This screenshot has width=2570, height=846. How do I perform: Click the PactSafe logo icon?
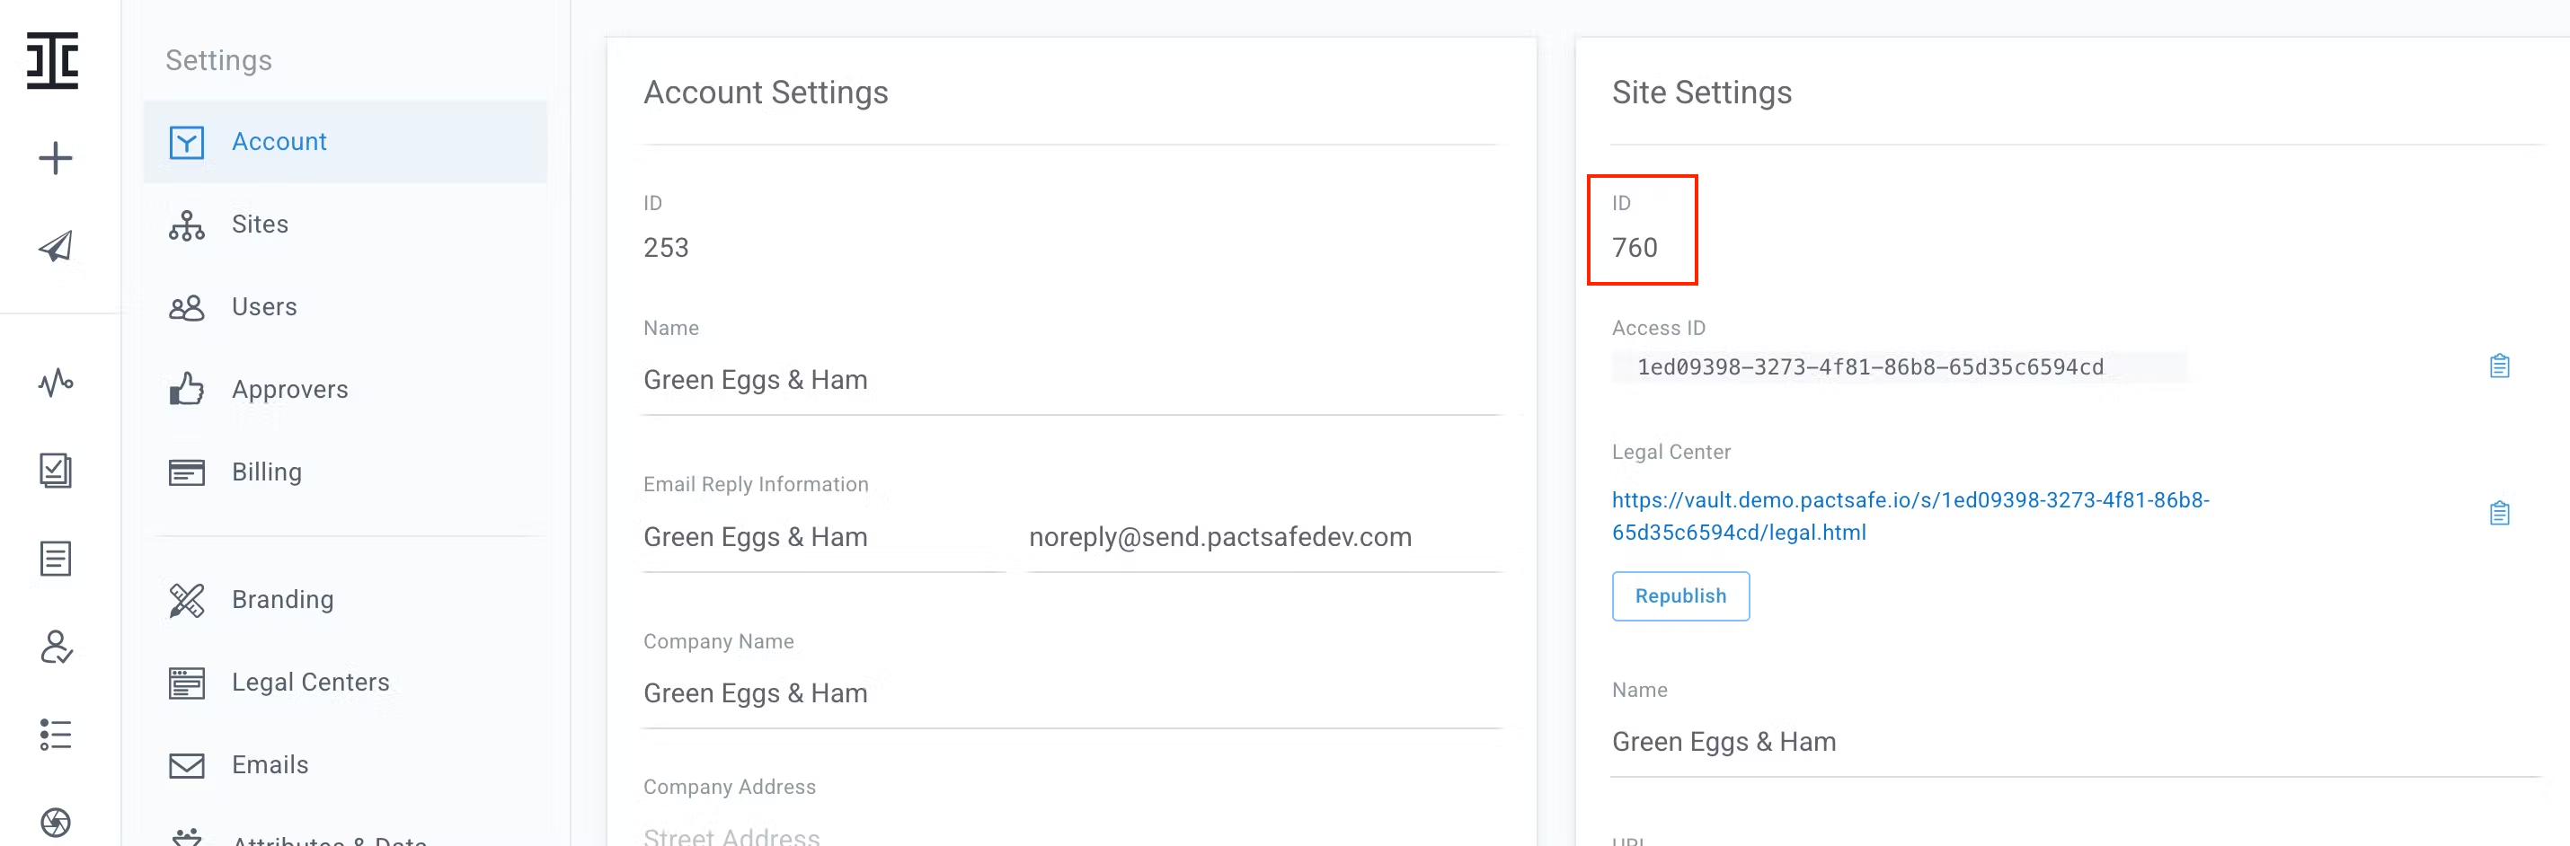pyautogui.click(x=53, y=61)
